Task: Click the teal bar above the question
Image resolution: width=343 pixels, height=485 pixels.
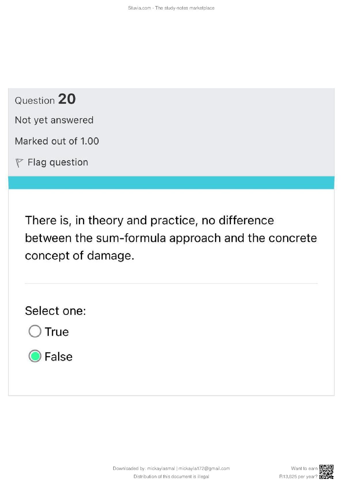Action: [171, 183]
